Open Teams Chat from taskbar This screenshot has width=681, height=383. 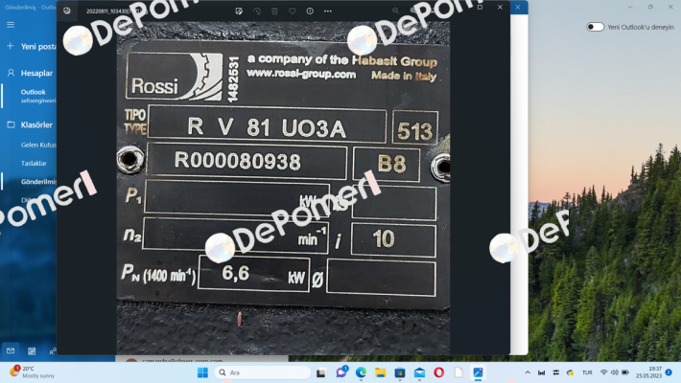tap(341, 372)
